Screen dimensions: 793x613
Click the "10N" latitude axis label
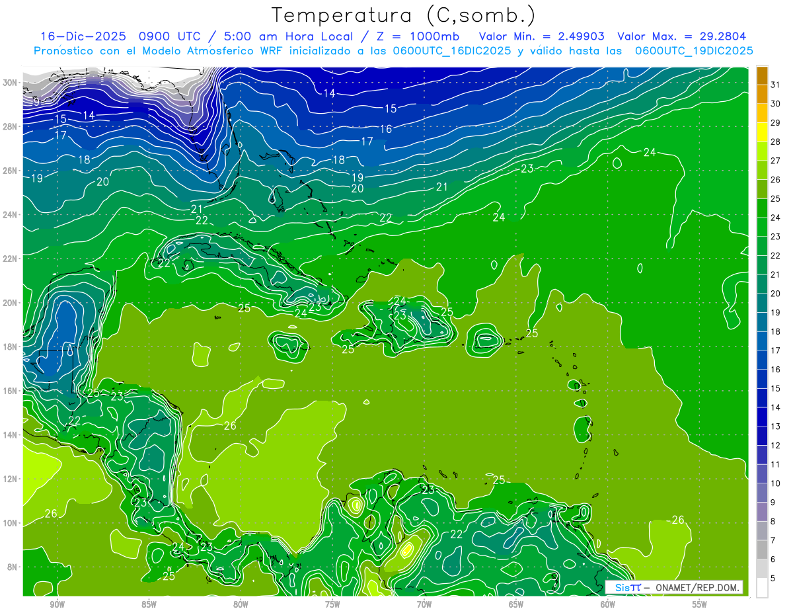[10, 523]
